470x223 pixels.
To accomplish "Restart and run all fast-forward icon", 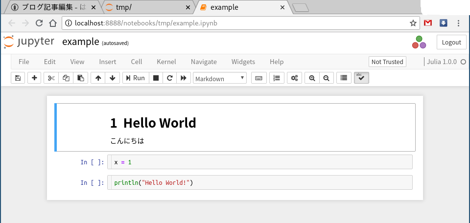I will tap(184, 78).
